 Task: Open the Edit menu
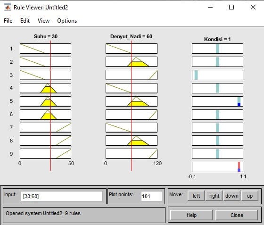pyautogui.click(x=25, y=21)
